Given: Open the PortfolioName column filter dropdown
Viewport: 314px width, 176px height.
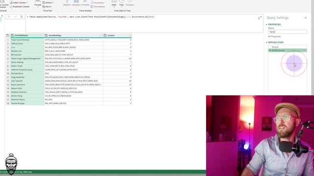Looking at the screenshot, I should click(x=42, y=35).
